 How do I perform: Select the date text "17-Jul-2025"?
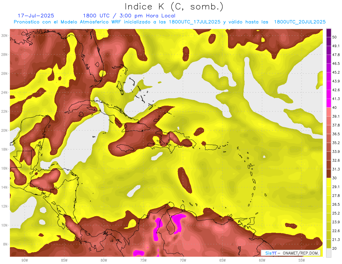point(36,16)
